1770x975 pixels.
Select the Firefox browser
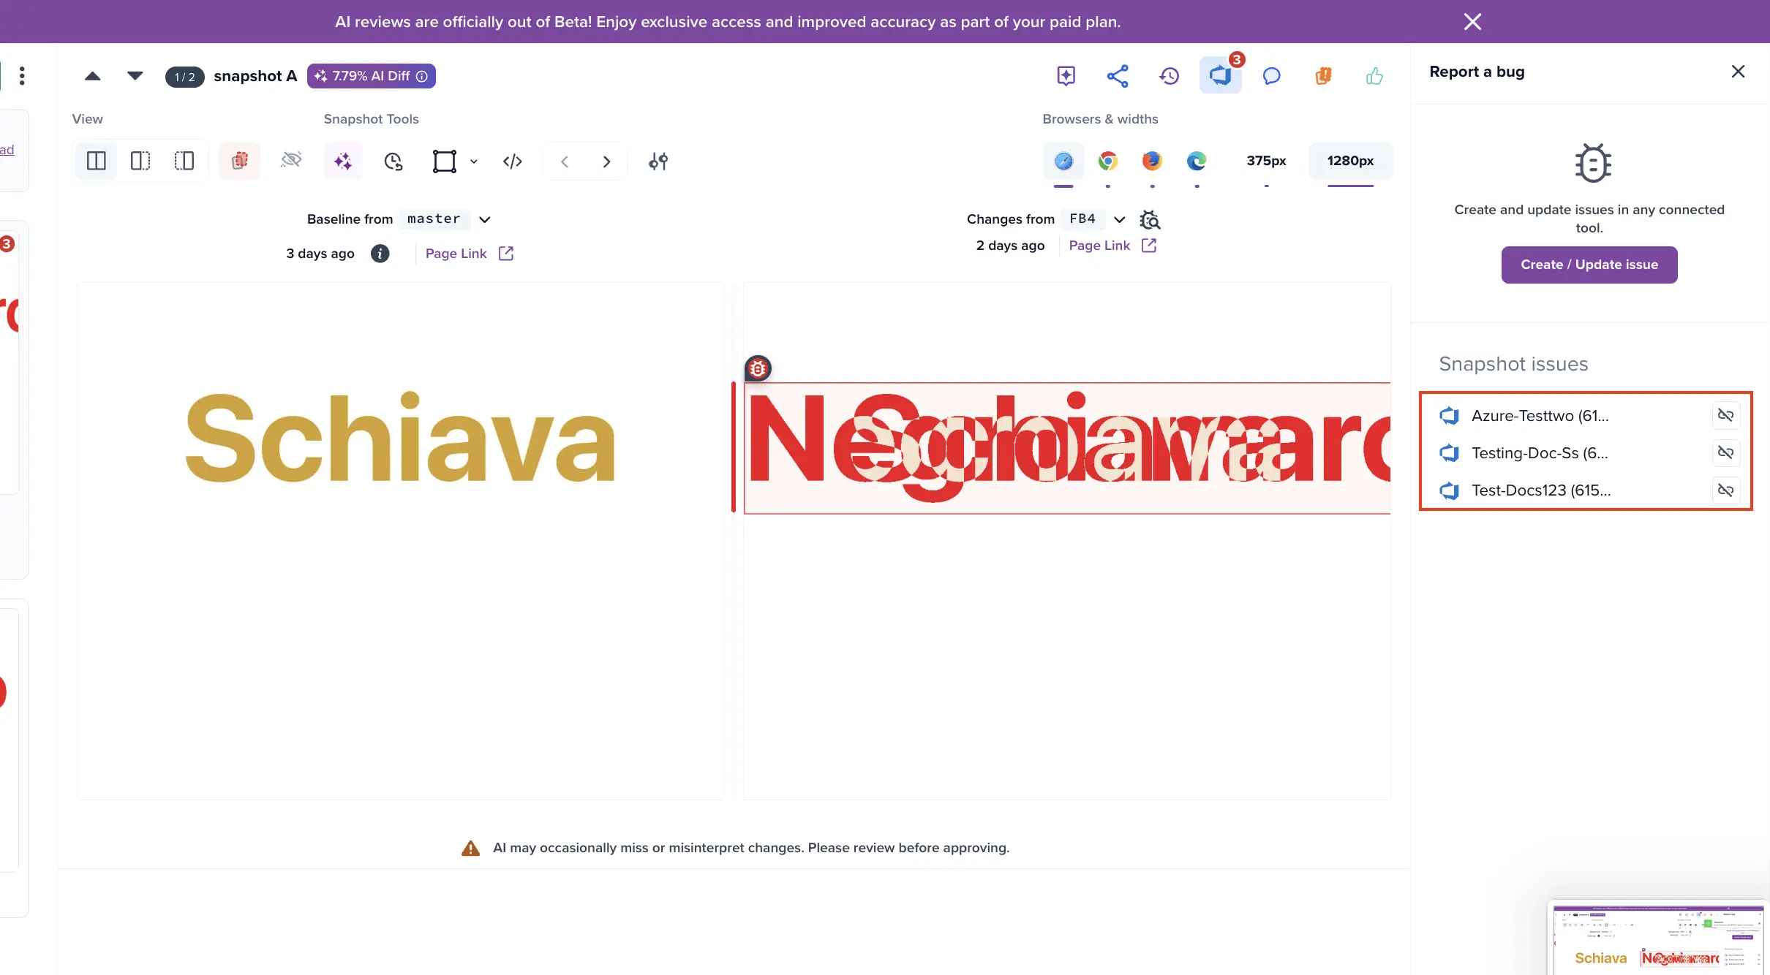tap(1152, 161)
